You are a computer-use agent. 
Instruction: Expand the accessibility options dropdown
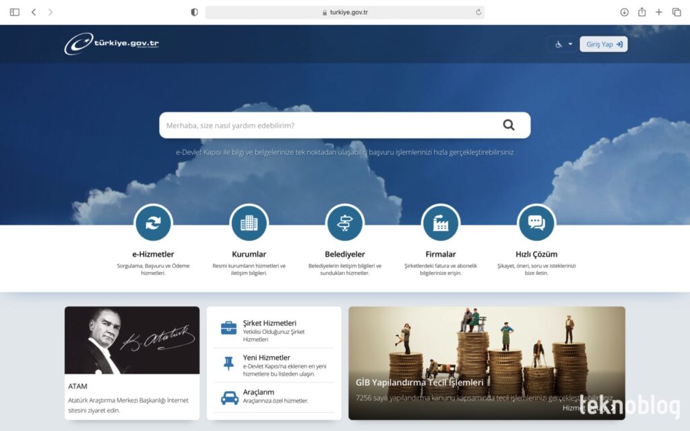(563, 44)
